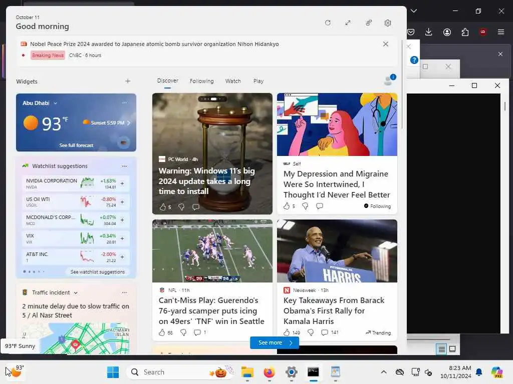Image resolution: width=513 pixels, height=384 pixels.
Task: Switch to the Following tab
Action: [x=201, y=81]
